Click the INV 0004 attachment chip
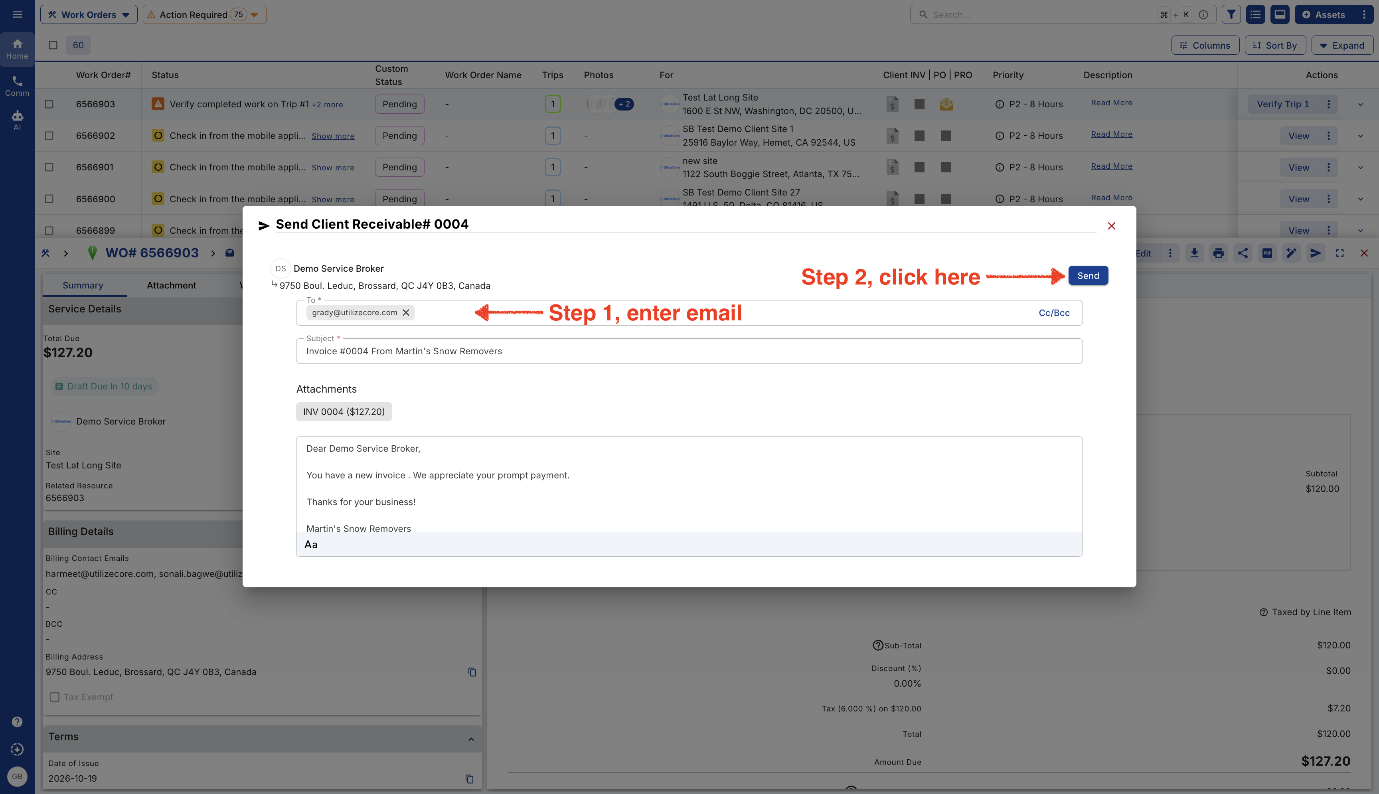 (344, 412)
